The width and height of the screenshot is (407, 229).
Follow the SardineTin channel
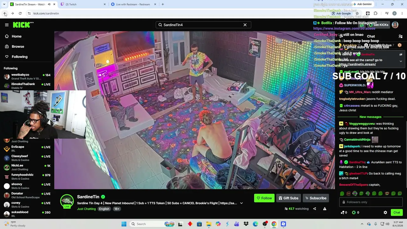pyautogui.click(x=264, y=198)
